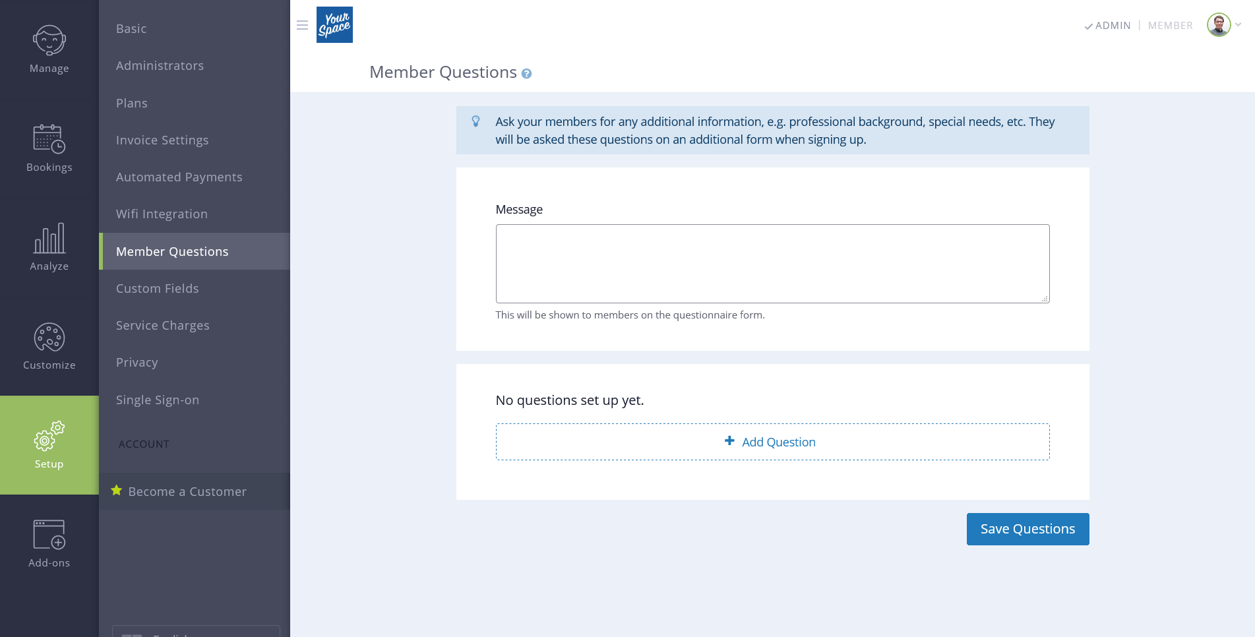Navigate to Single Sign-on page
The height and width of the screenshot is (637, 1255).
pyautogui.click(x=157, y=400)
